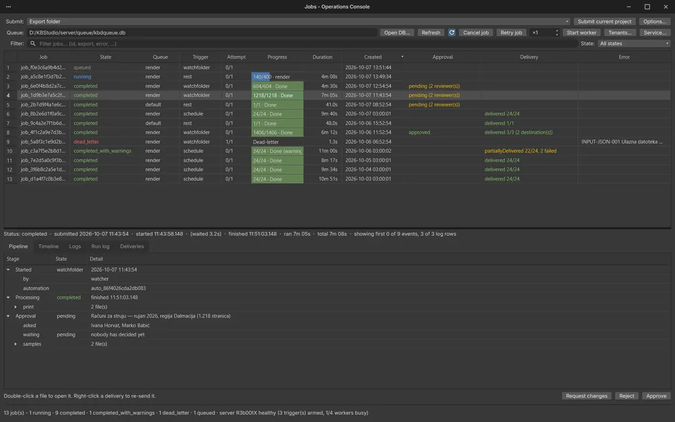Switch to the Timeline tab
The width and height of the screenshot is (675, 422).
point(48,247)
